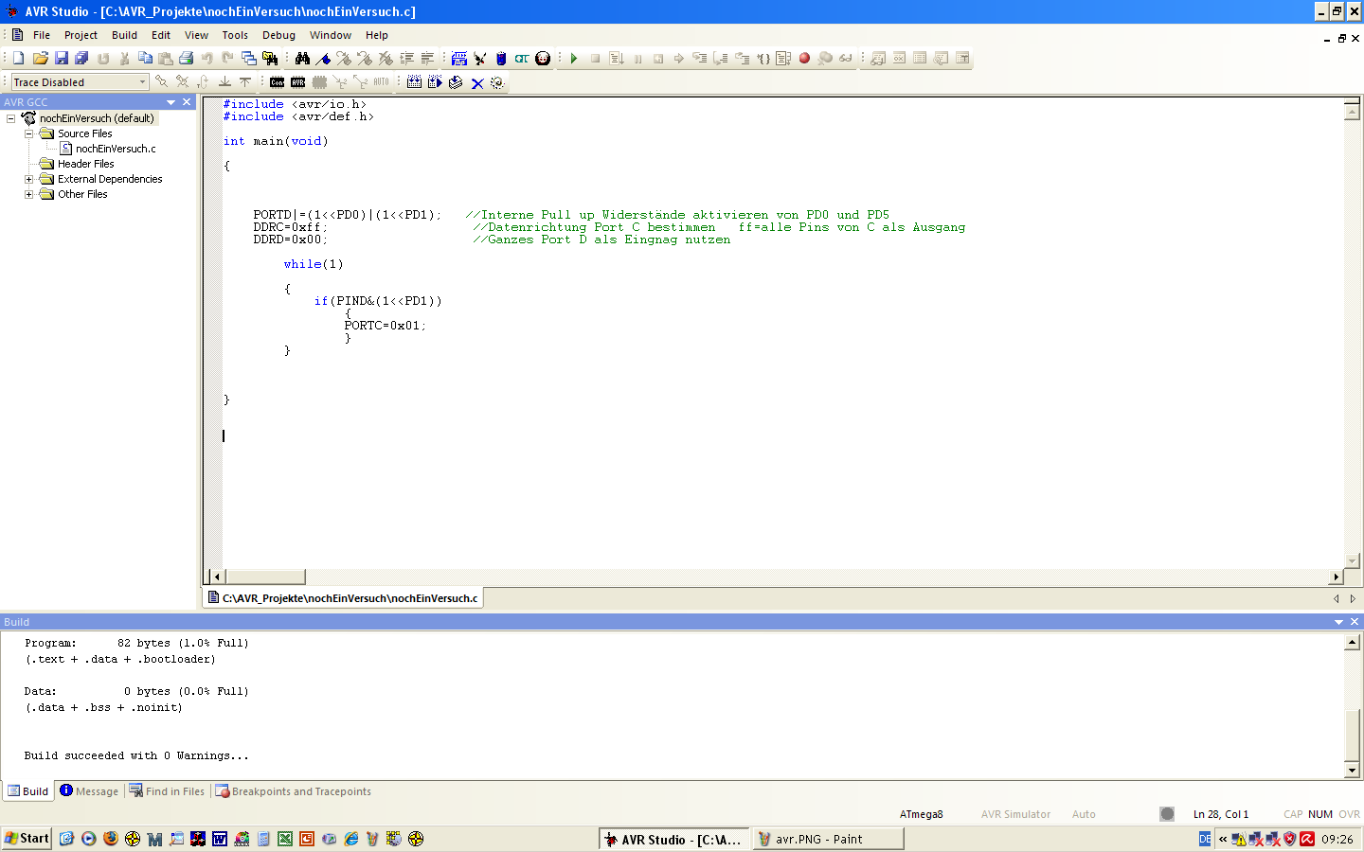Click the binoculars Find icon

coord(302,59)
